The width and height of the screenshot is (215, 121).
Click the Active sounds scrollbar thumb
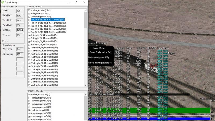pyautogui.click(x=85, y=20)
